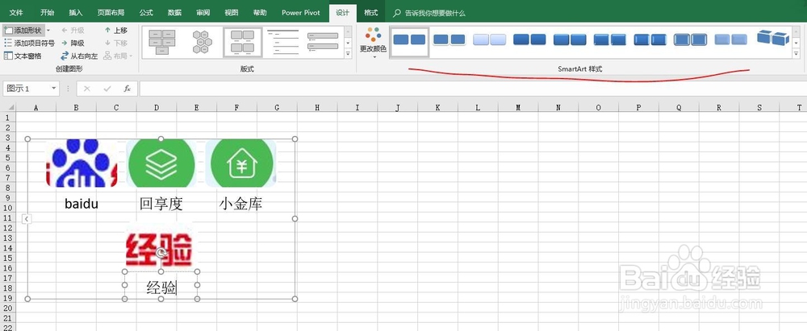
Task: Click the baidu paw logo picture
Action: (82, 163)
